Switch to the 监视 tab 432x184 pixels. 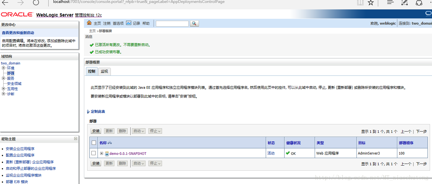[104, 71]
